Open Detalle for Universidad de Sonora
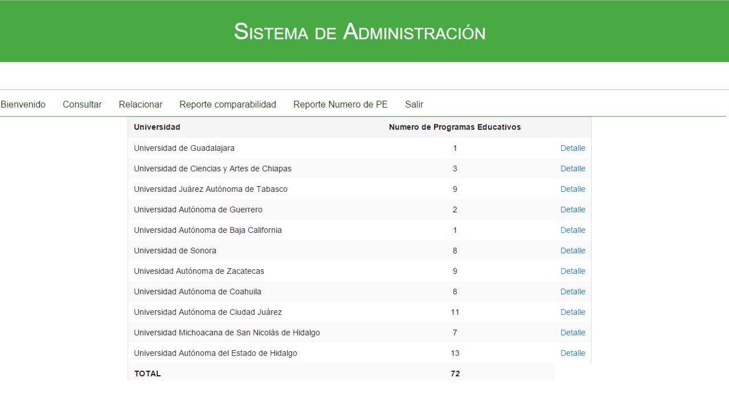This screenshot has height=410, width=729. coord(572,251)
